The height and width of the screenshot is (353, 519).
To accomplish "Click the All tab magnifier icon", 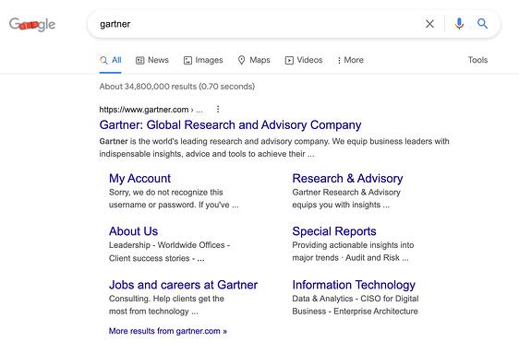I will click(x=103, y=60).
